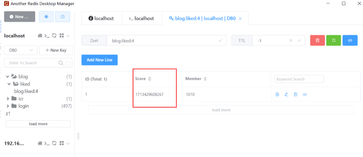Refresh the key with the green button
This screenshot has width=363, height=157.
(x=334, y=41)
